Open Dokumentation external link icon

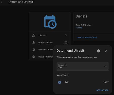click(x=66, y=43)
